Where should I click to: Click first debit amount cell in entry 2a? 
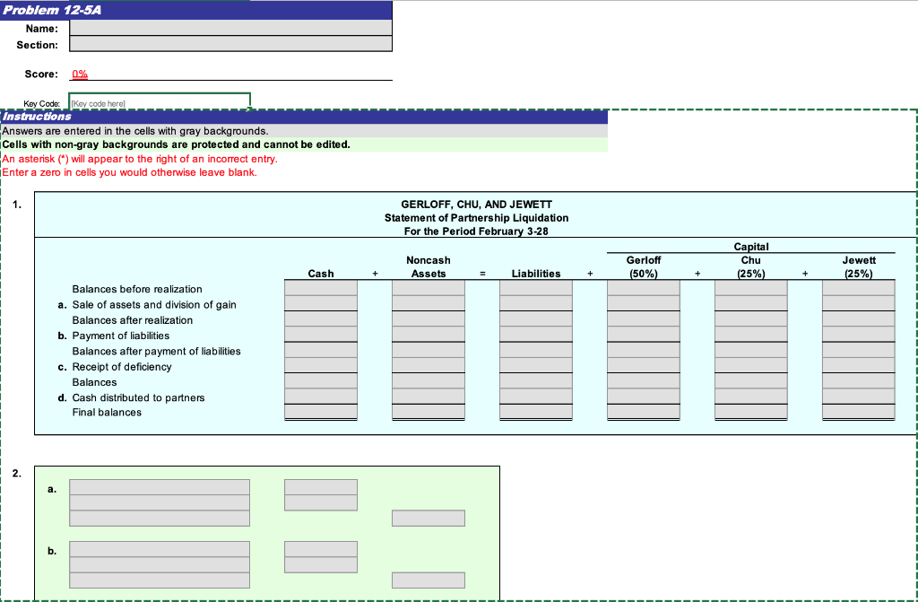pos(321,487)
